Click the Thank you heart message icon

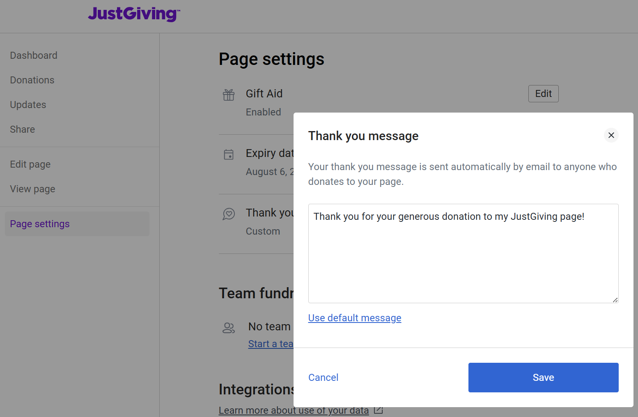[229, 214]
